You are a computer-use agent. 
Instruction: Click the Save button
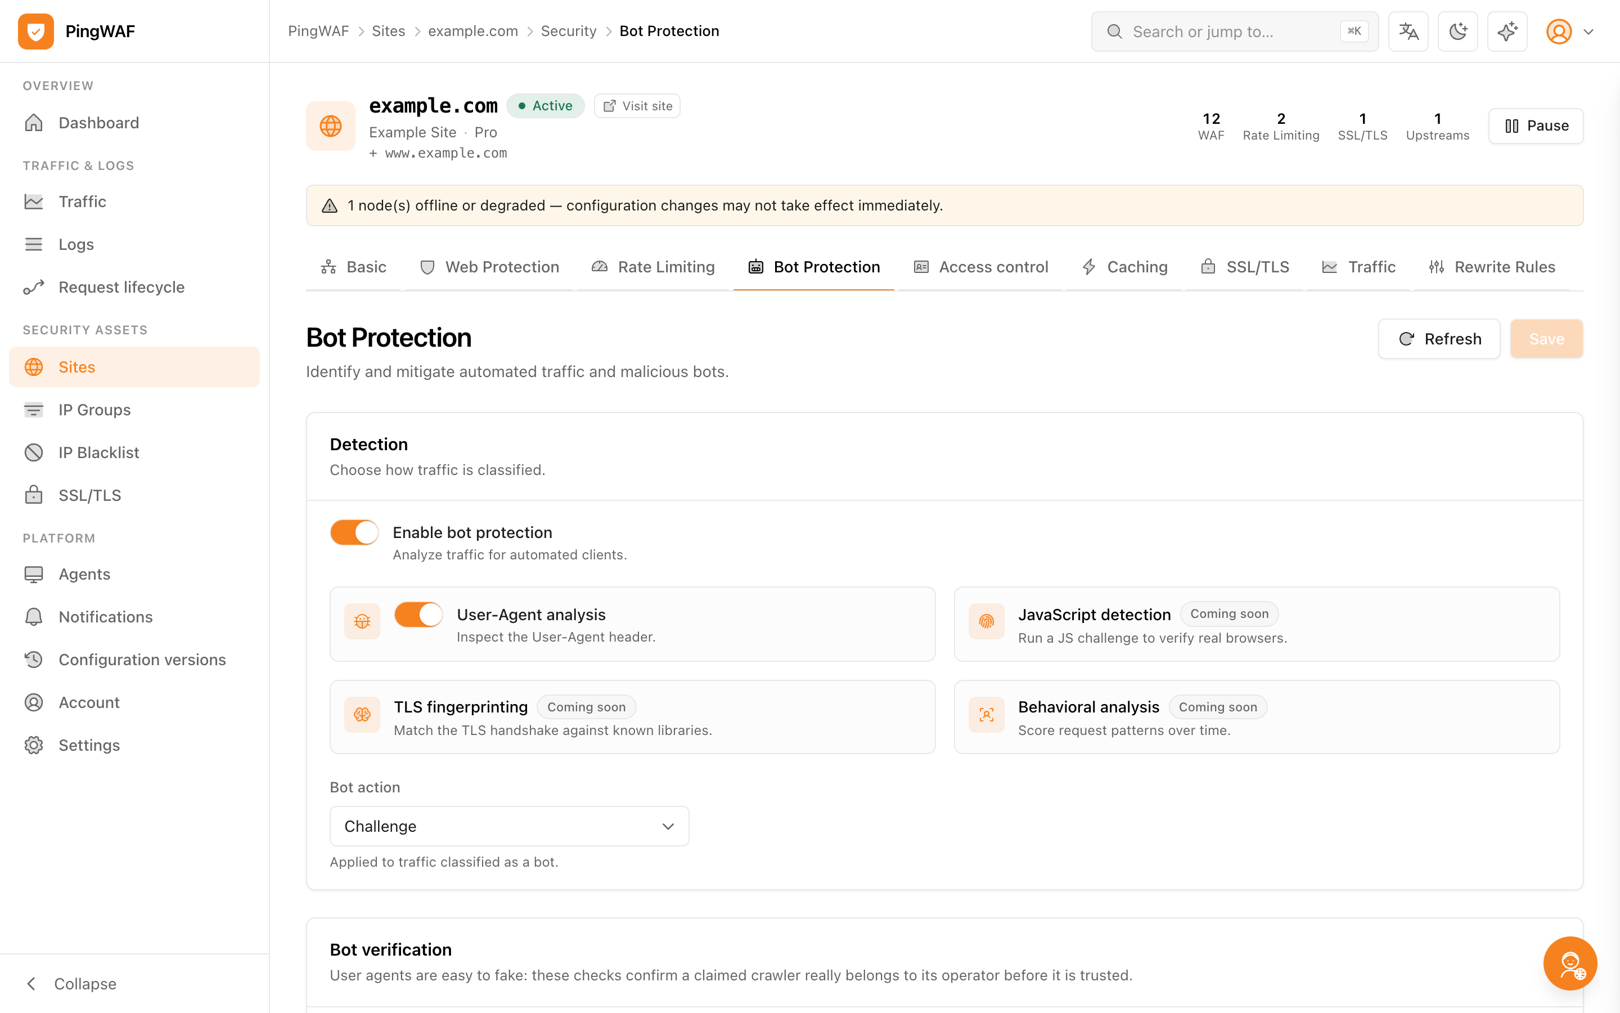pyautogui.click(x=1546, y=339)
